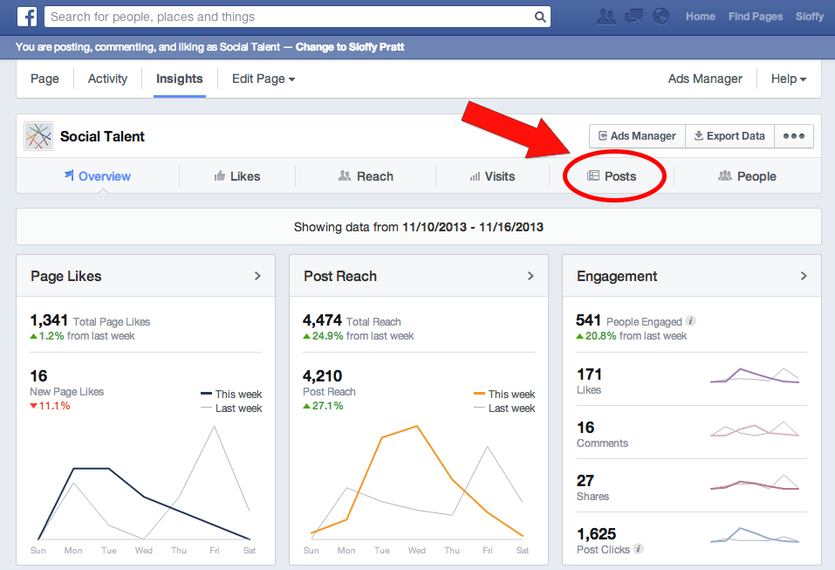Click the 171 Likes engagement row

click(x=692, y=381)
